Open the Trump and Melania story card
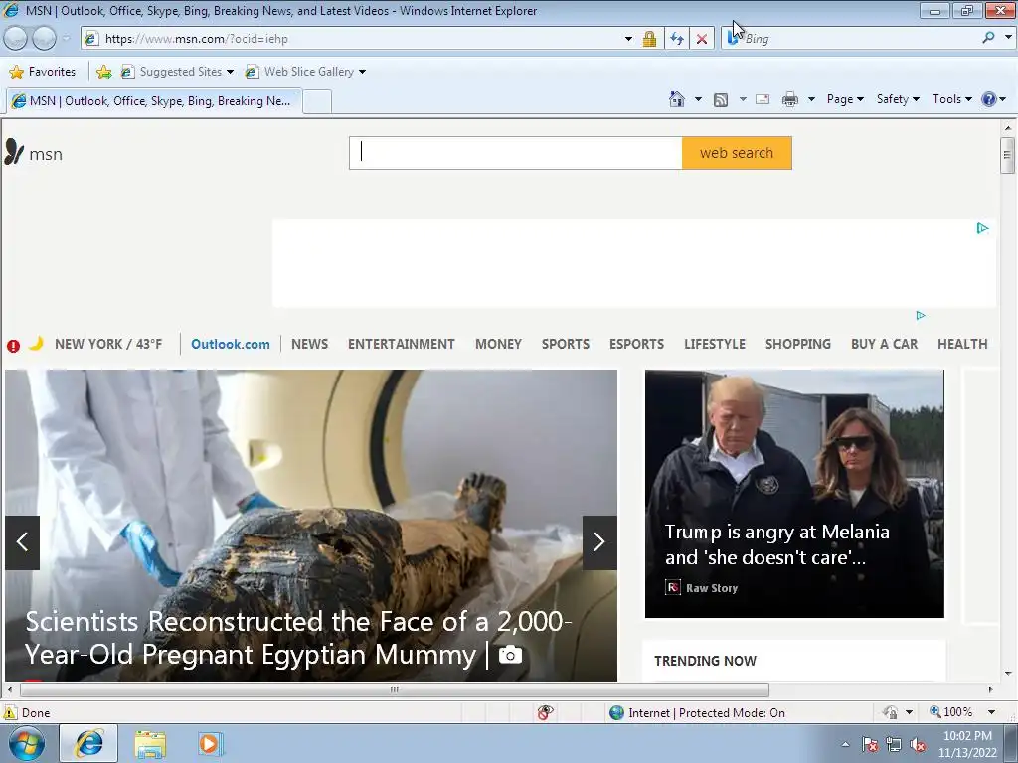Image resolution: width=1018 pixels, height=763 pixels. [x=794, y=494]
